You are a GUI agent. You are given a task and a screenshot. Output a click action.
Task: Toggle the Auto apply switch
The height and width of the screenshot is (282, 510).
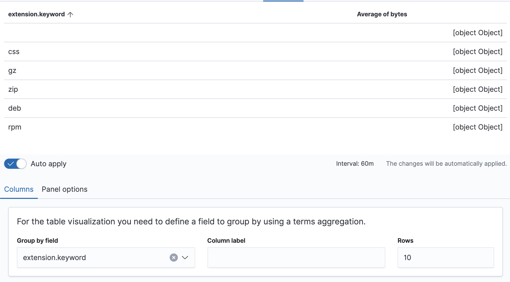(15, 164)
